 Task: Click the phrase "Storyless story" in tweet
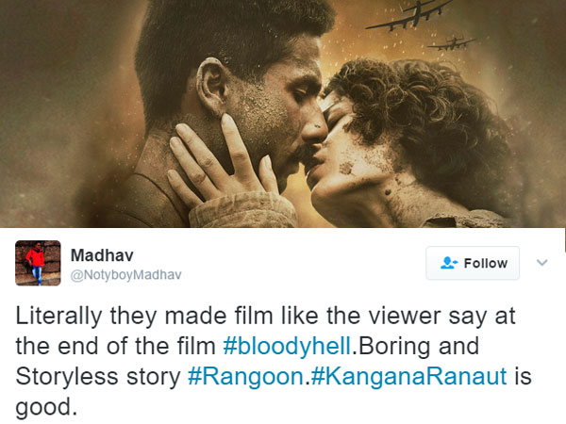coord(98,377)
